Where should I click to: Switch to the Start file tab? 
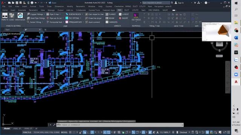tap(8, 30)
